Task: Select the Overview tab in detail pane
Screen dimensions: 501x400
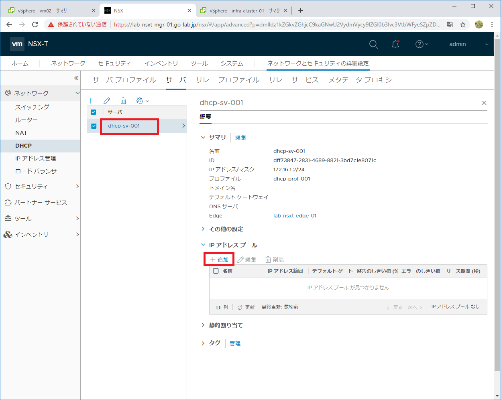Action: [205, 117]
